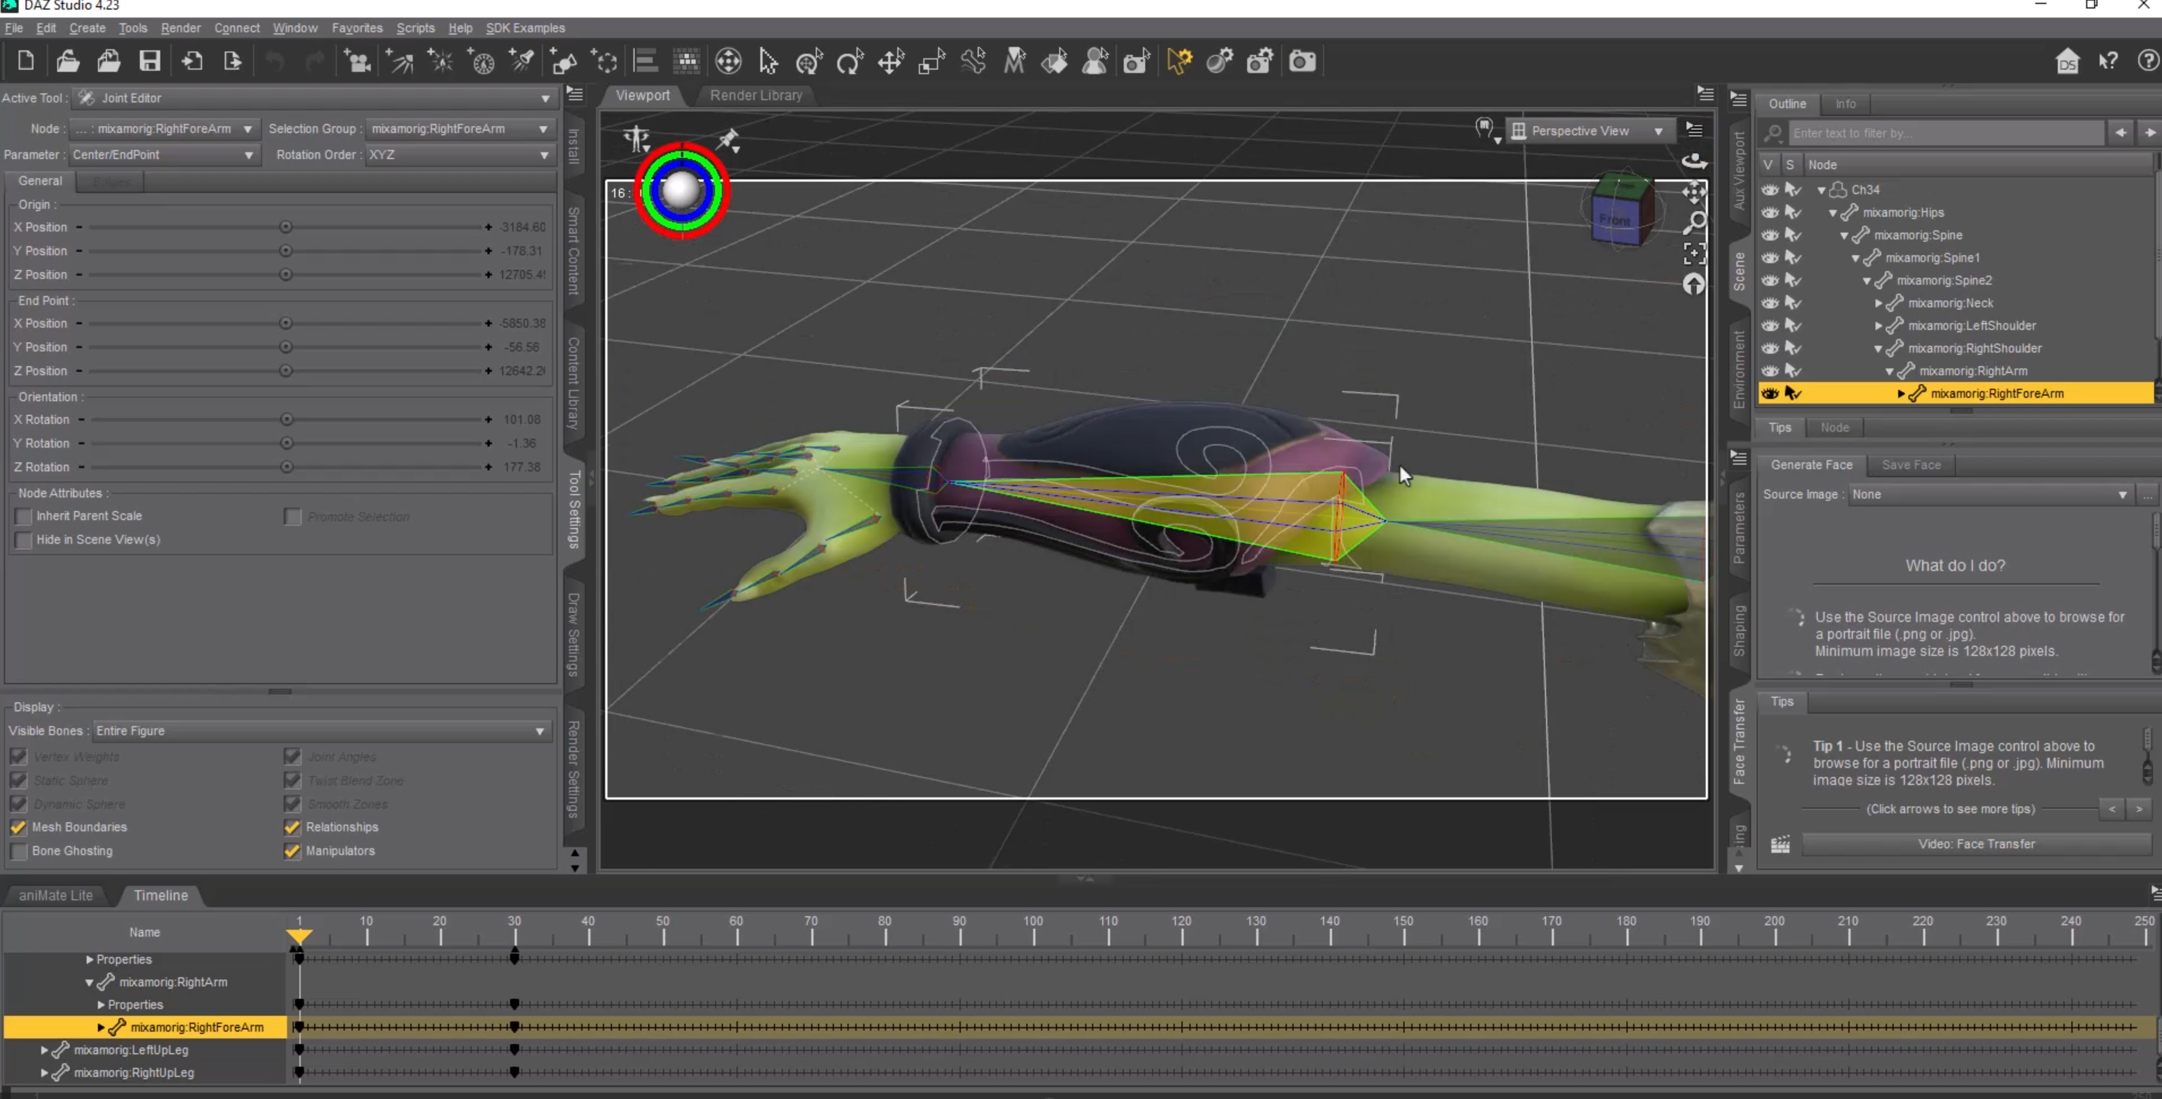
Task: Click the New Scene file icon
Action: [25, 61]
